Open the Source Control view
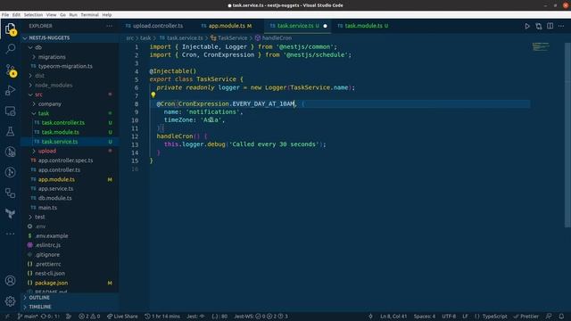The image size is (571, 321). (x=11, y=70)
